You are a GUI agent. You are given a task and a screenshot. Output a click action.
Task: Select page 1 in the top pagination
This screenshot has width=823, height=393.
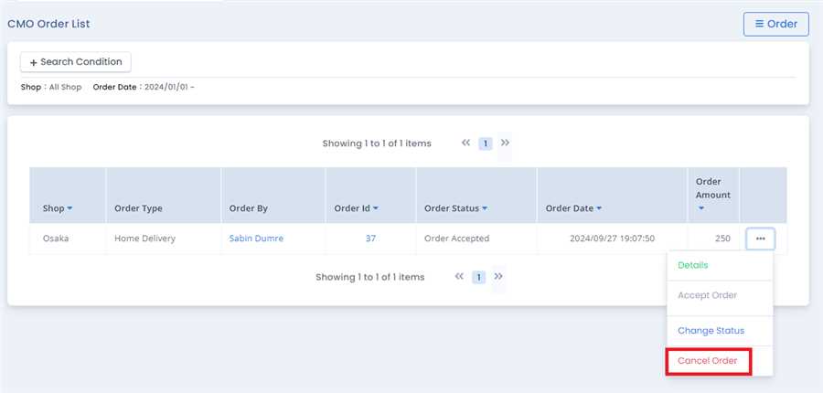486,143
